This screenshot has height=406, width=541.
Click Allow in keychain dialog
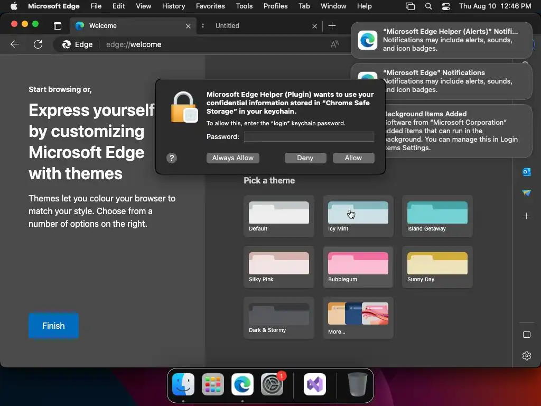pos(353,158)
